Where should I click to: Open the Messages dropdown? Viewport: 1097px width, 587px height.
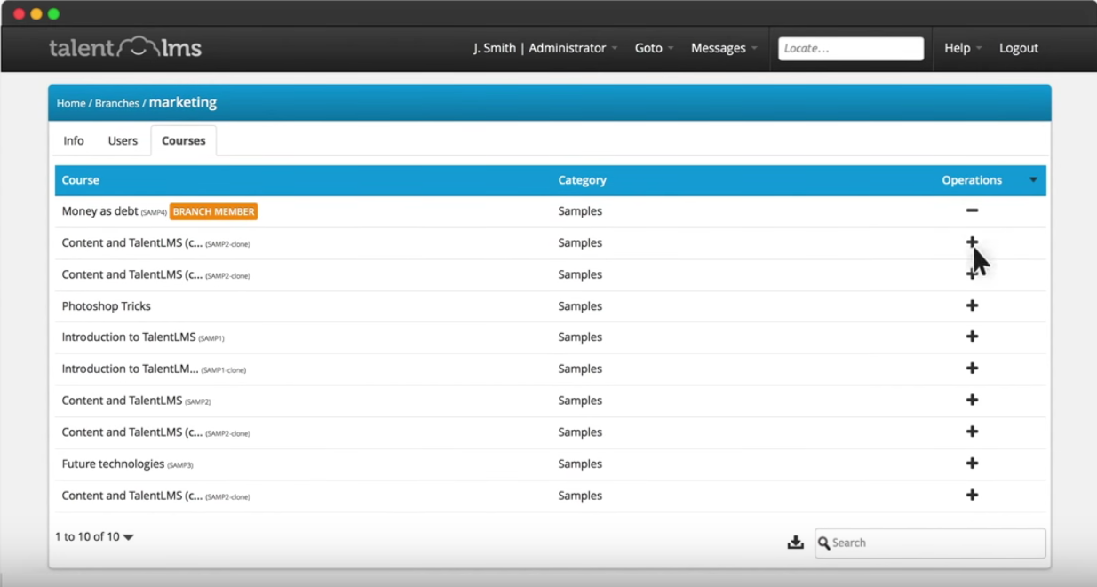tap(724, 48)
